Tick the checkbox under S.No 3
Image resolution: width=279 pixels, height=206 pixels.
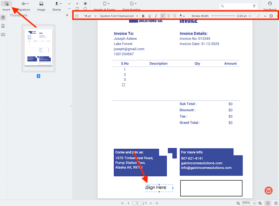123,85
